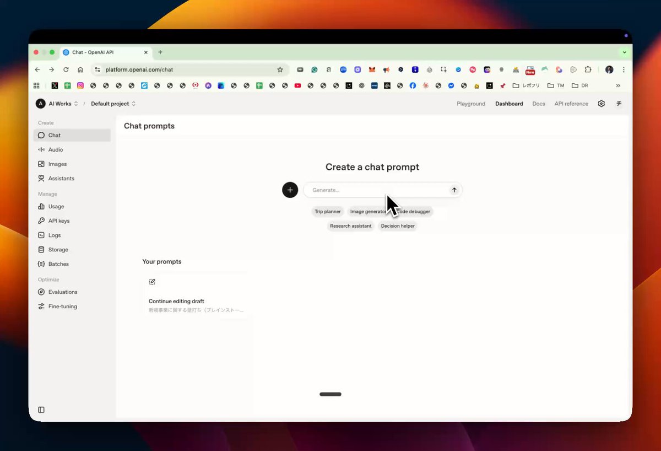Show more bookmarks with double chevron
Viewport: 661px width, 451px height.
(x=618, y=85)
